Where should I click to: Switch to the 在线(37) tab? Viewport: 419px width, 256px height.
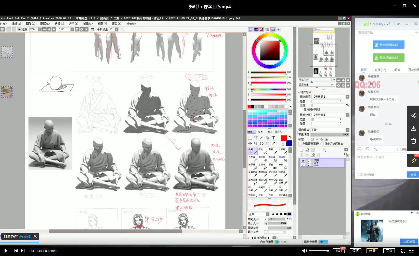380,70
